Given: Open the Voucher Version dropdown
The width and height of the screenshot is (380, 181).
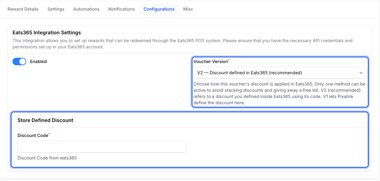Looking at the screenshot, I should pyautogui.click(x=280, y=73).
